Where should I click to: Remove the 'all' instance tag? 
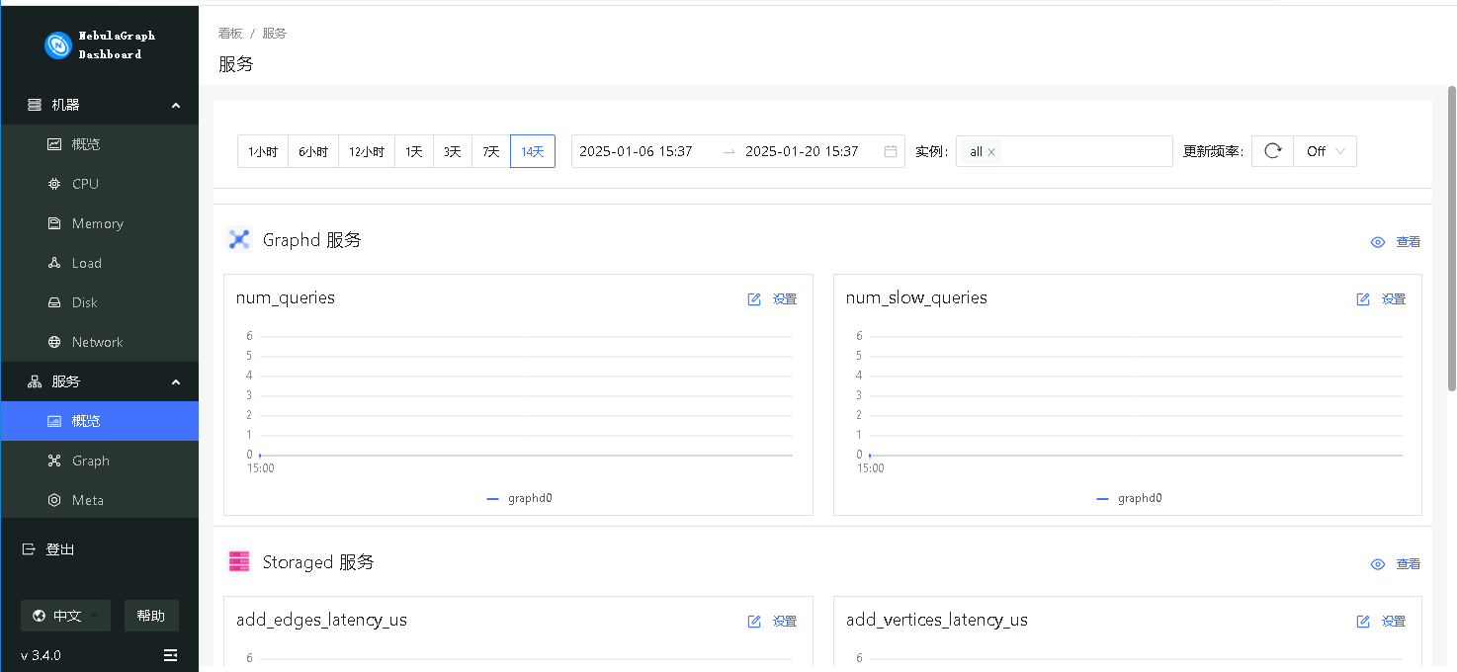(991, 152)
